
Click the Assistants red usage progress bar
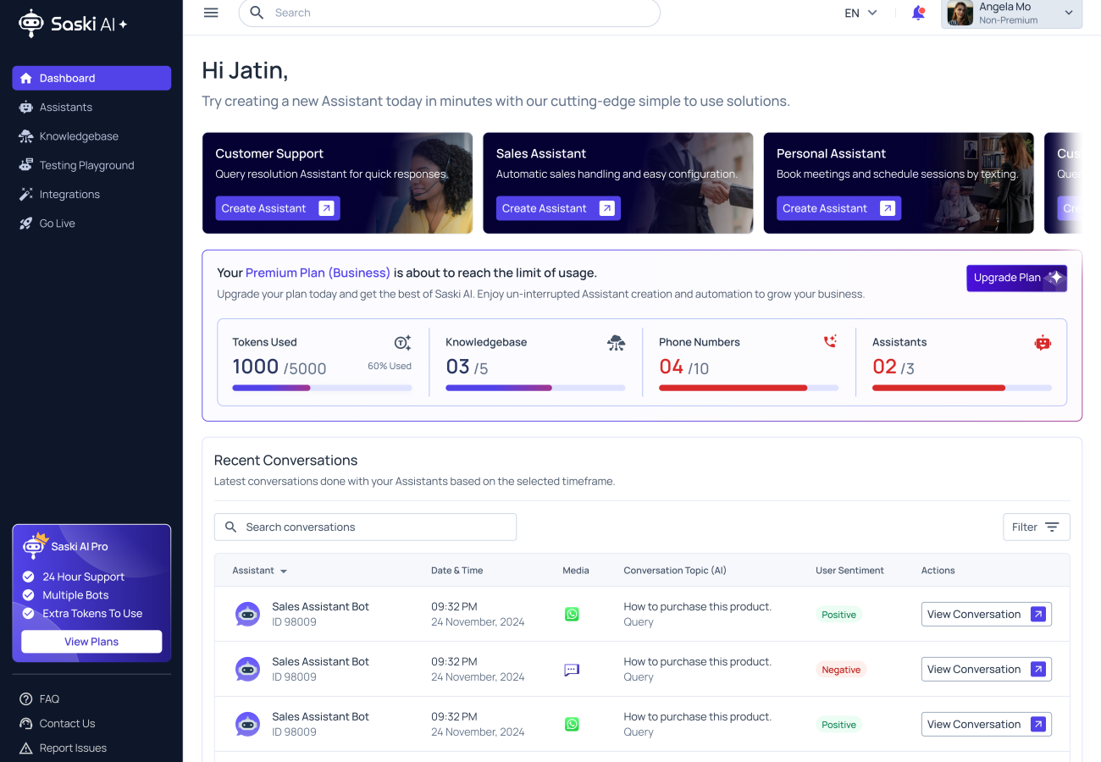(962, 388)
